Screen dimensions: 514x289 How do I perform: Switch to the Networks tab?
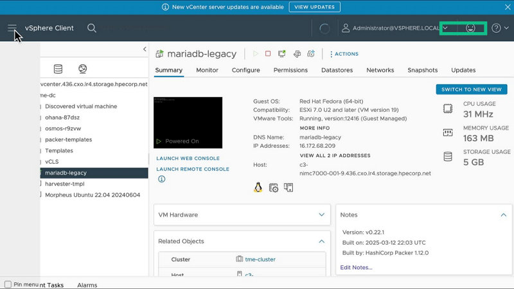pos(380,70)
